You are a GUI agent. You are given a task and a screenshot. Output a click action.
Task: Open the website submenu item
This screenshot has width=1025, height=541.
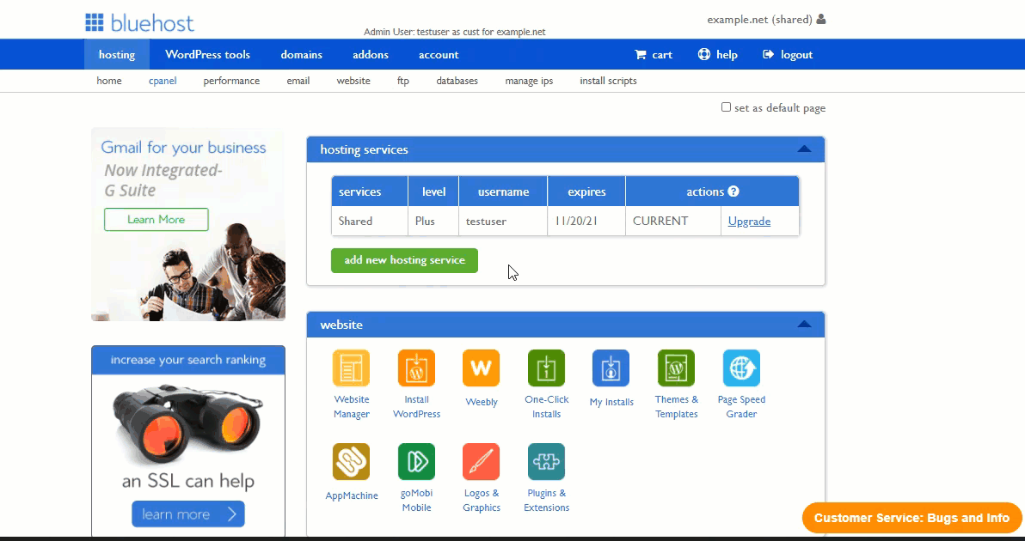click(353, 81)
